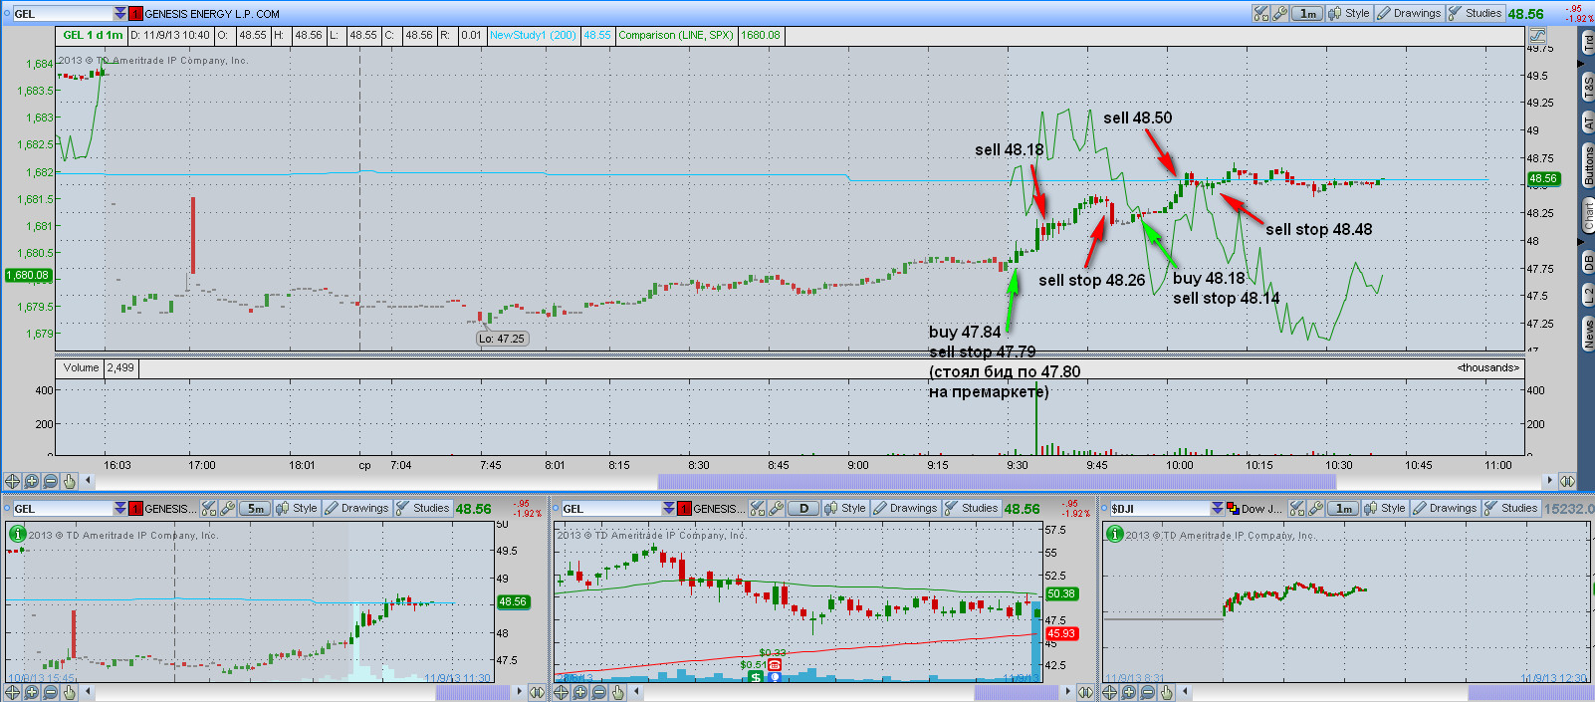Click the green dividend dollar icon
The height and width of the screenshot is (702, 1595).
point(756,677)
